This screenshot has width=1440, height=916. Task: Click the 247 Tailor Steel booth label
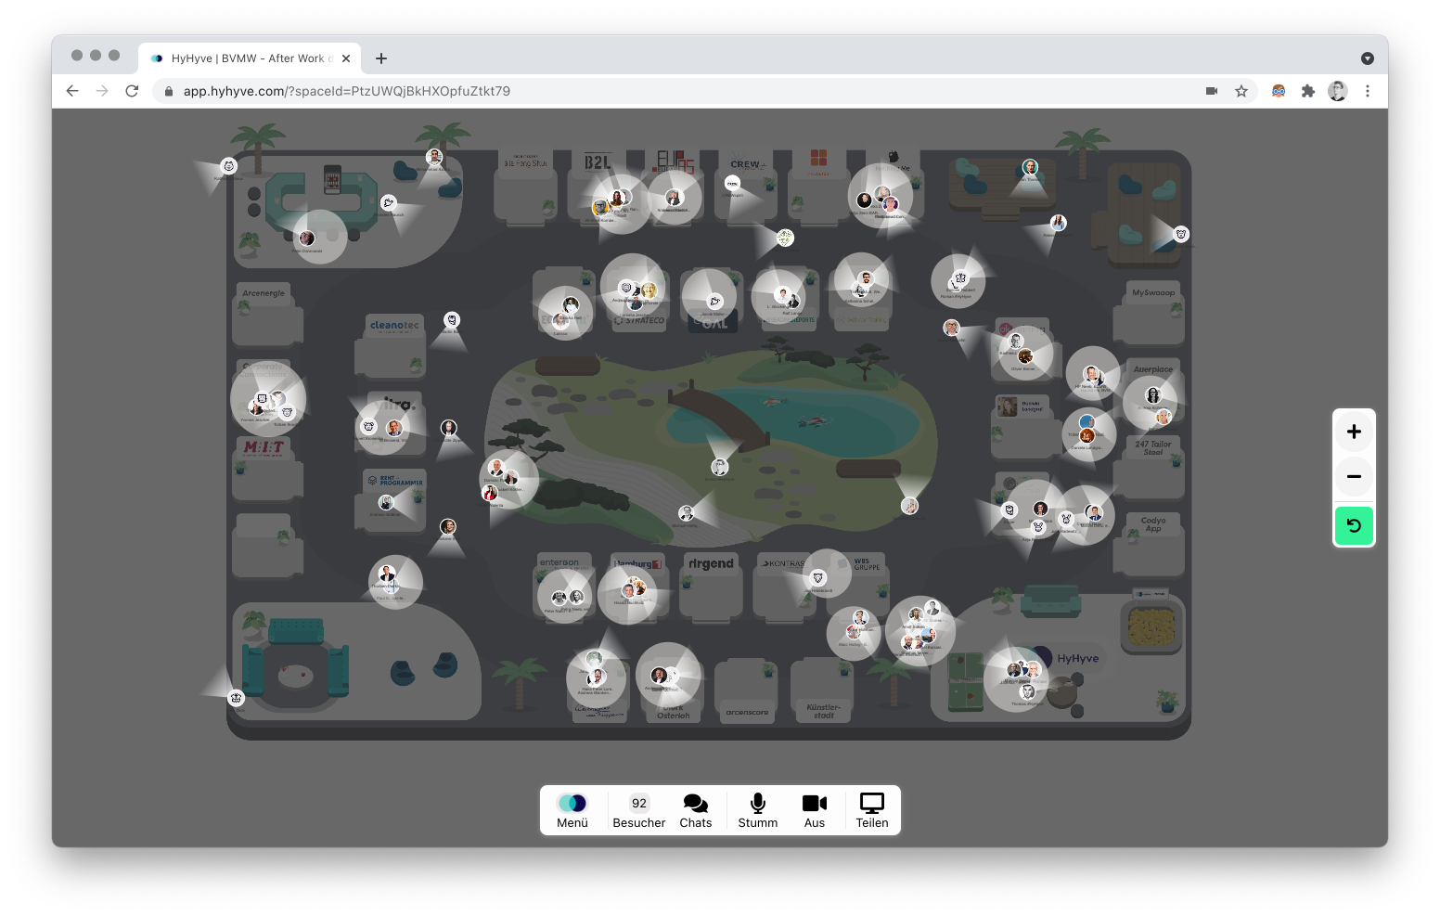pyautogui.click(x=1153, y=447)
